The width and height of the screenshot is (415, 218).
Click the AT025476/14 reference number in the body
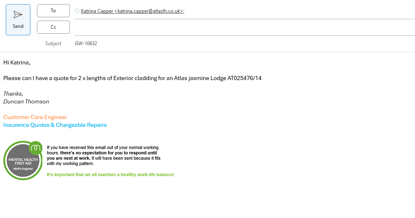click(244, 78)
